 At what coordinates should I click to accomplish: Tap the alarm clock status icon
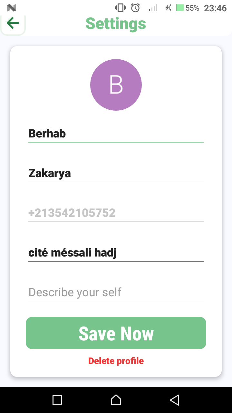click(x=135, y=8)
